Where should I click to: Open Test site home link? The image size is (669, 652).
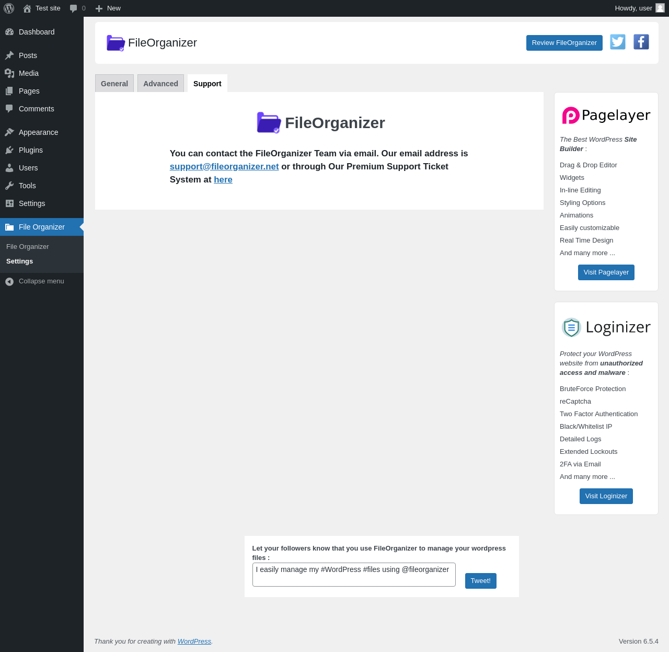[x=42, y=8]
